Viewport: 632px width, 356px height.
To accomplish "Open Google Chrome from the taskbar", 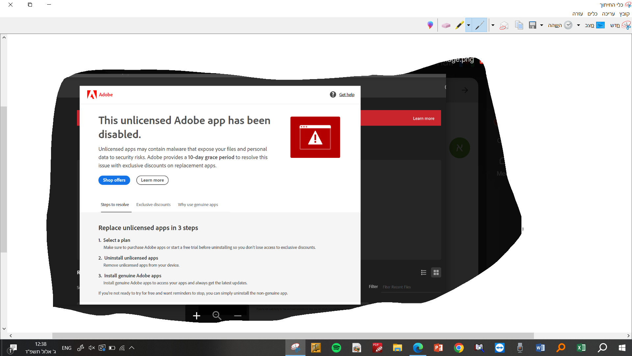I will (x=459, y=348).
